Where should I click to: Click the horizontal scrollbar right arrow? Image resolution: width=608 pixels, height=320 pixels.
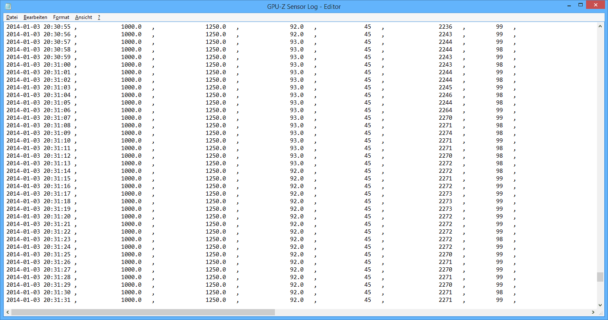coord(593,312)
